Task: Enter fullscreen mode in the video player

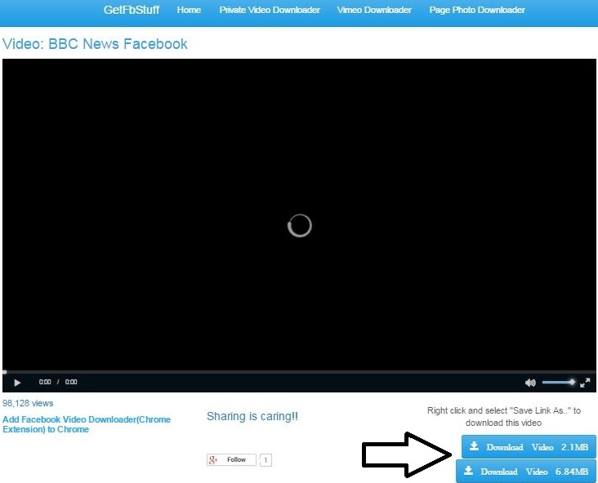Action: (585, 382)
